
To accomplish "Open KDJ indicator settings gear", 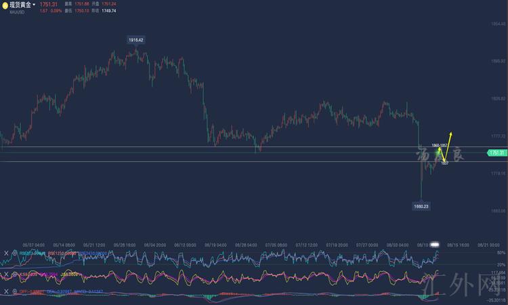I will (x=15, y=274).
